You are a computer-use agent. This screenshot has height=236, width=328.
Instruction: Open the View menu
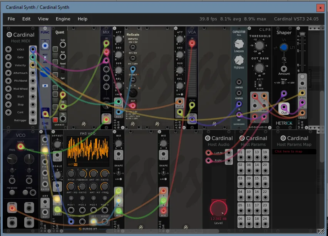pos(43,19)
